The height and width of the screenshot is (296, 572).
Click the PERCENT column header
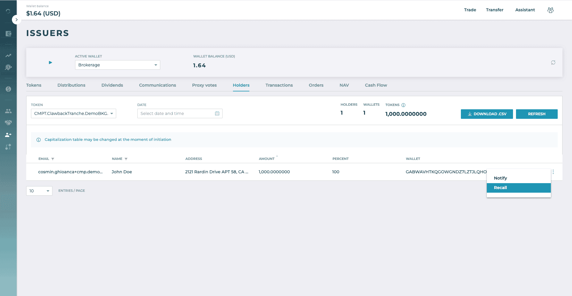coord(341,159)
